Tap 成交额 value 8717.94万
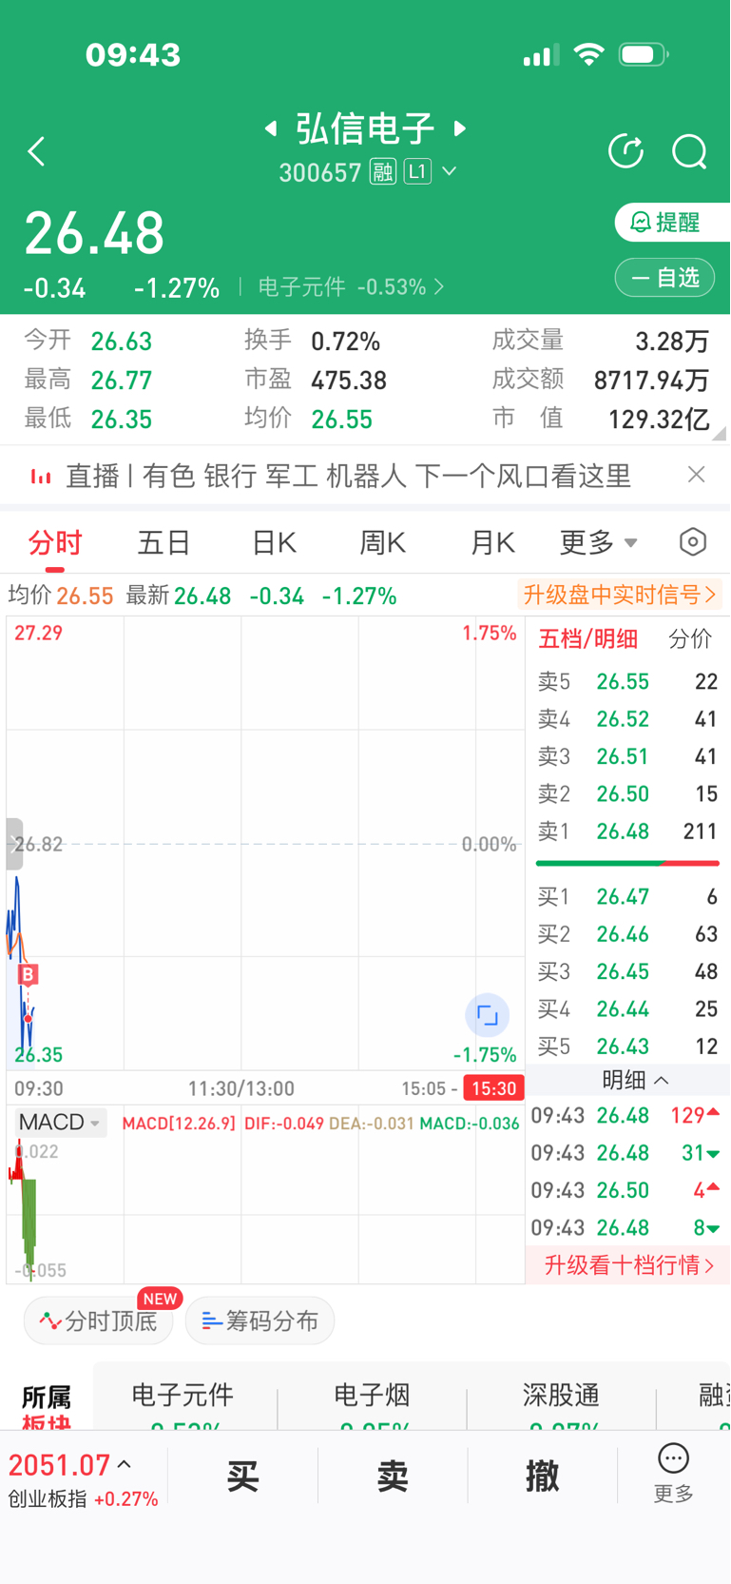The height and width of the screenshot is (1584, 731). 651,381
